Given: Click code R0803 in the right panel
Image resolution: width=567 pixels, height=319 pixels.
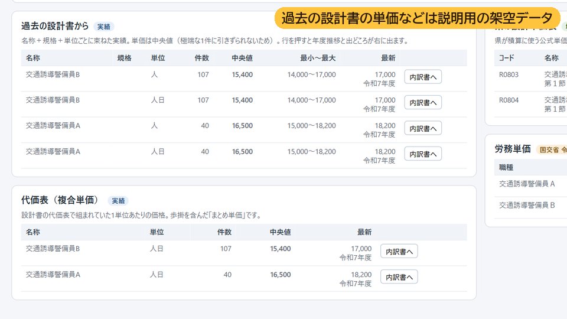Looking at the screenshot, I should tap(509, 74).
